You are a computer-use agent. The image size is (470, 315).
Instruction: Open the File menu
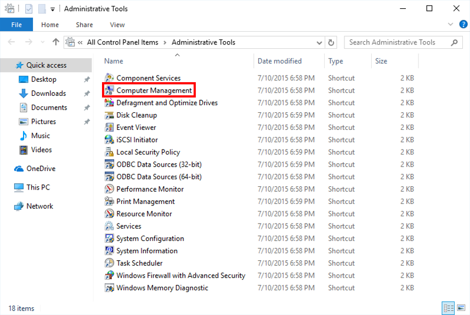coord(16,25)
